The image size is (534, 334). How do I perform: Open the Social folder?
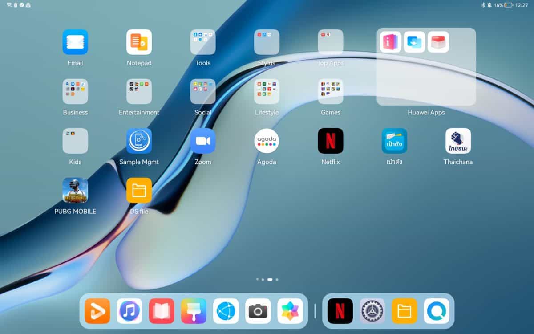pos(203,91)
